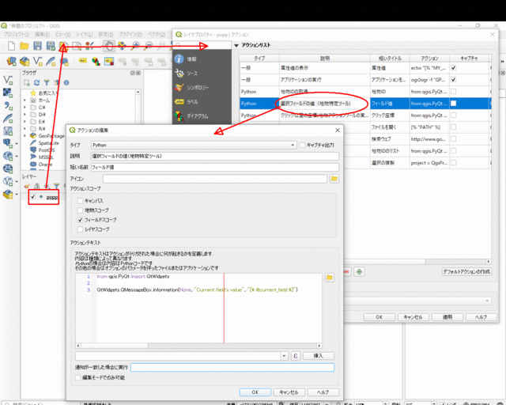Viewport: 506px width, 405px height.
Task: Save the project with the floppy icon
Action: coord(37,46)
